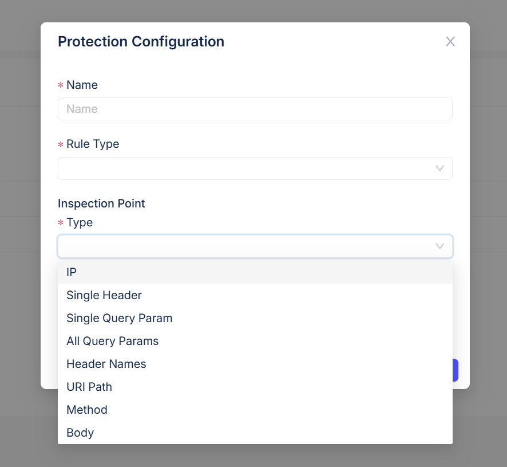
Task: Click the "Rule Type" field label
Action: point(93,144)
